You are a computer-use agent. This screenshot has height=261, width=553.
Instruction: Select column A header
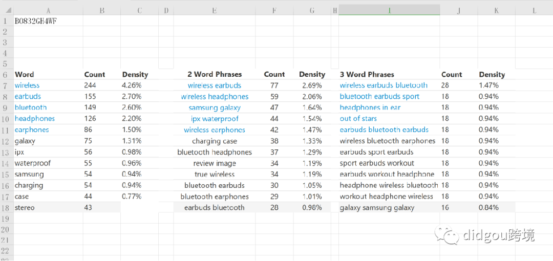[x=48, y=11]
